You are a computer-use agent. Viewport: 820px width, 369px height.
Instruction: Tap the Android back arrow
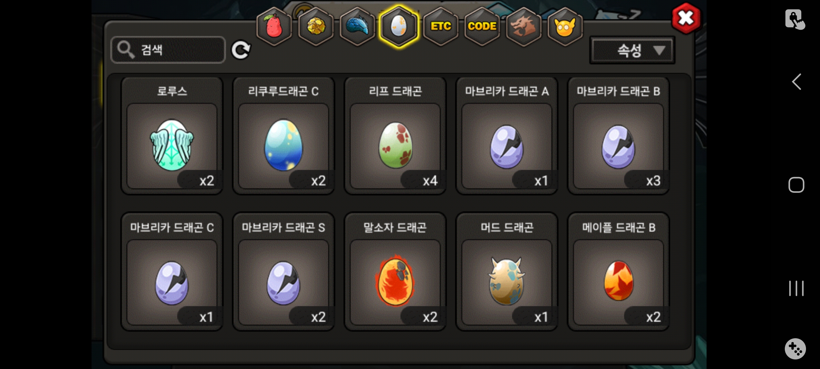pyautogui.click(x=796, y=82)
